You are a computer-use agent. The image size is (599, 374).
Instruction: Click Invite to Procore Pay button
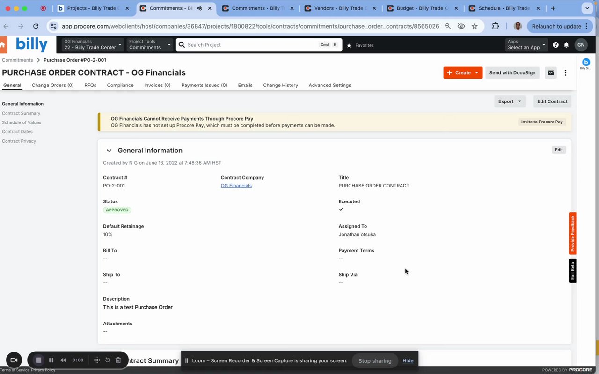(542, 122)
